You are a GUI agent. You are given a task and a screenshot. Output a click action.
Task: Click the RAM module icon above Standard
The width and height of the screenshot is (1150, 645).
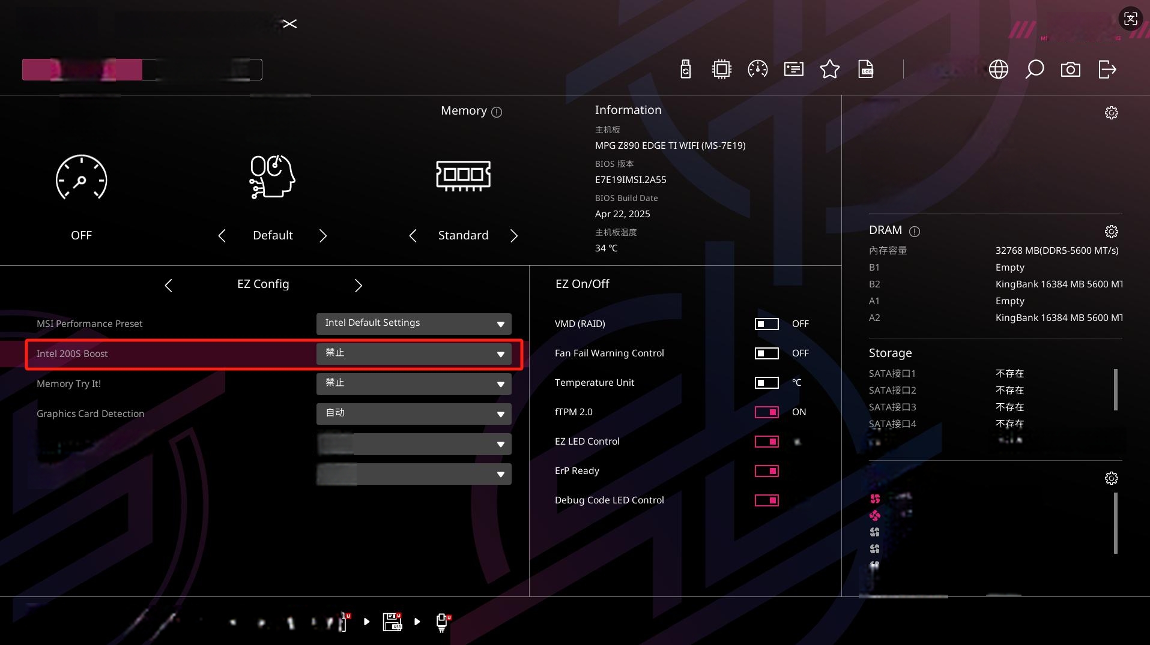click(x=463, y=175)
